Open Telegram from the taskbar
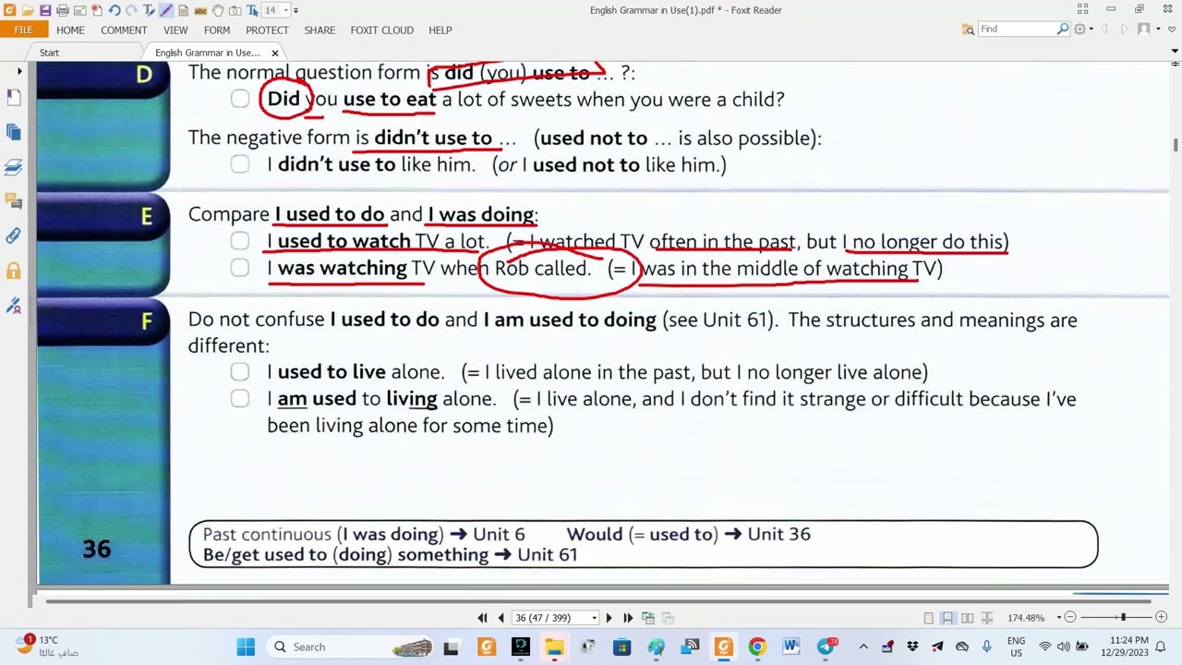1182x665 pixels. click(x=826, y=647)
